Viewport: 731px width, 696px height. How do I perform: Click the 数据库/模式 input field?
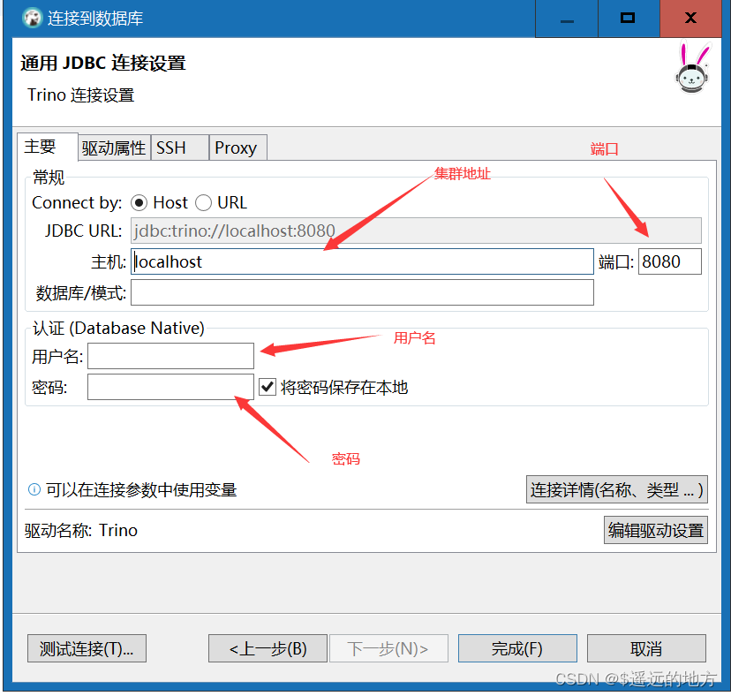pos(362,291)
